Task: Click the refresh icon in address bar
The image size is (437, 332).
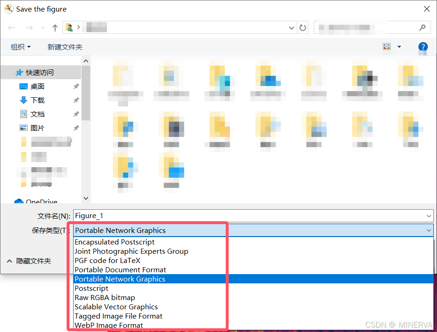Action: (303, 27)
